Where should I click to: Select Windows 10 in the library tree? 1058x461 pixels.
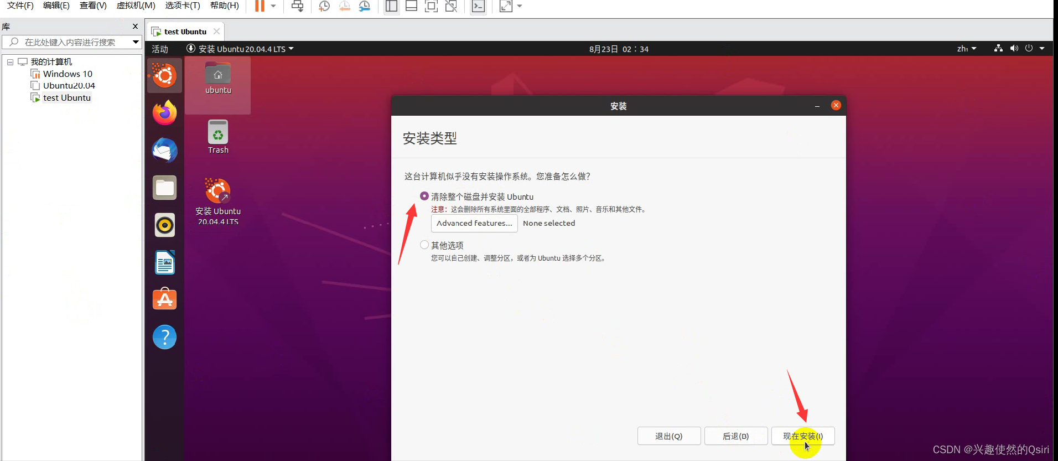pos(68,74)
